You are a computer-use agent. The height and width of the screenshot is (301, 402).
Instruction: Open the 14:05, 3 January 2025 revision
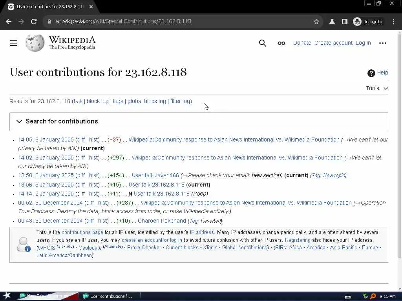[x=46, y=140]
